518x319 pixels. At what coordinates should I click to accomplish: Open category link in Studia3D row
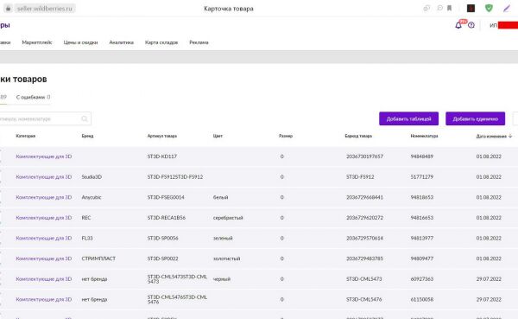pyautogui.click(x=44, y=177)
